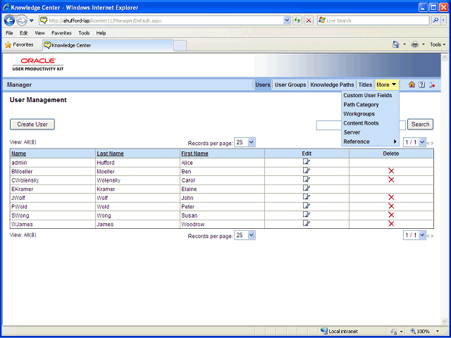The width and height of the screenshot is (451, 338).
Task: Edit the BMoeller user record
Action: click(x=307, y=170)
